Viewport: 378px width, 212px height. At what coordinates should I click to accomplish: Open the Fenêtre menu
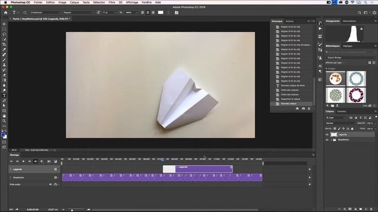[x=146, y=2]
